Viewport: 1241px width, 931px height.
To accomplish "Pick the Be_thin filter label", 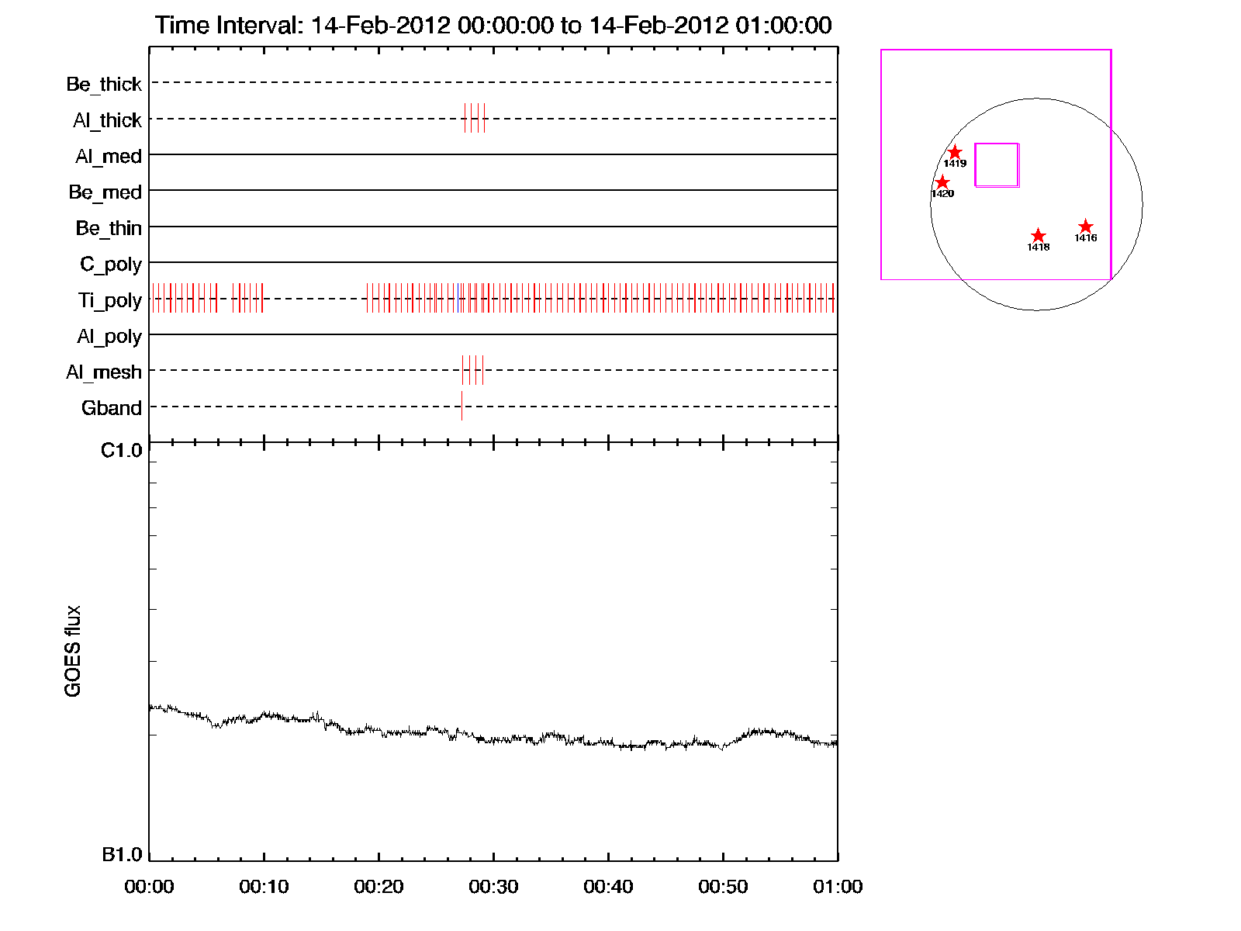I will 109,228.
